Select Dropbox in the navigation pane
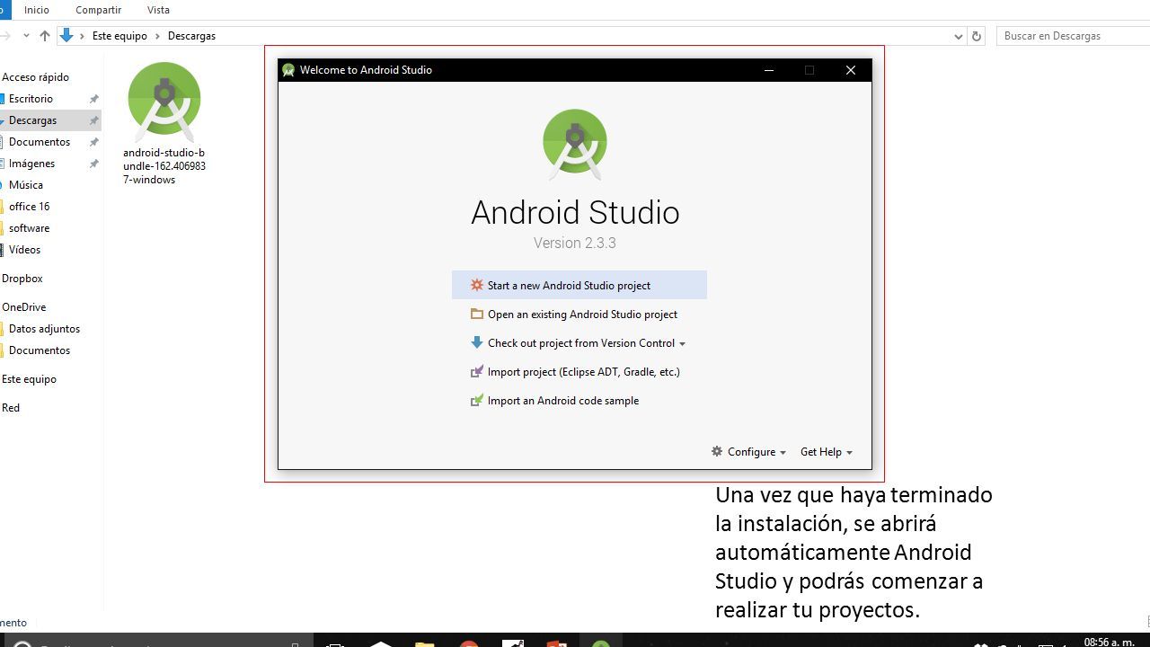The height and width of the screenshot is (647, 1150). tap(22, 279)
